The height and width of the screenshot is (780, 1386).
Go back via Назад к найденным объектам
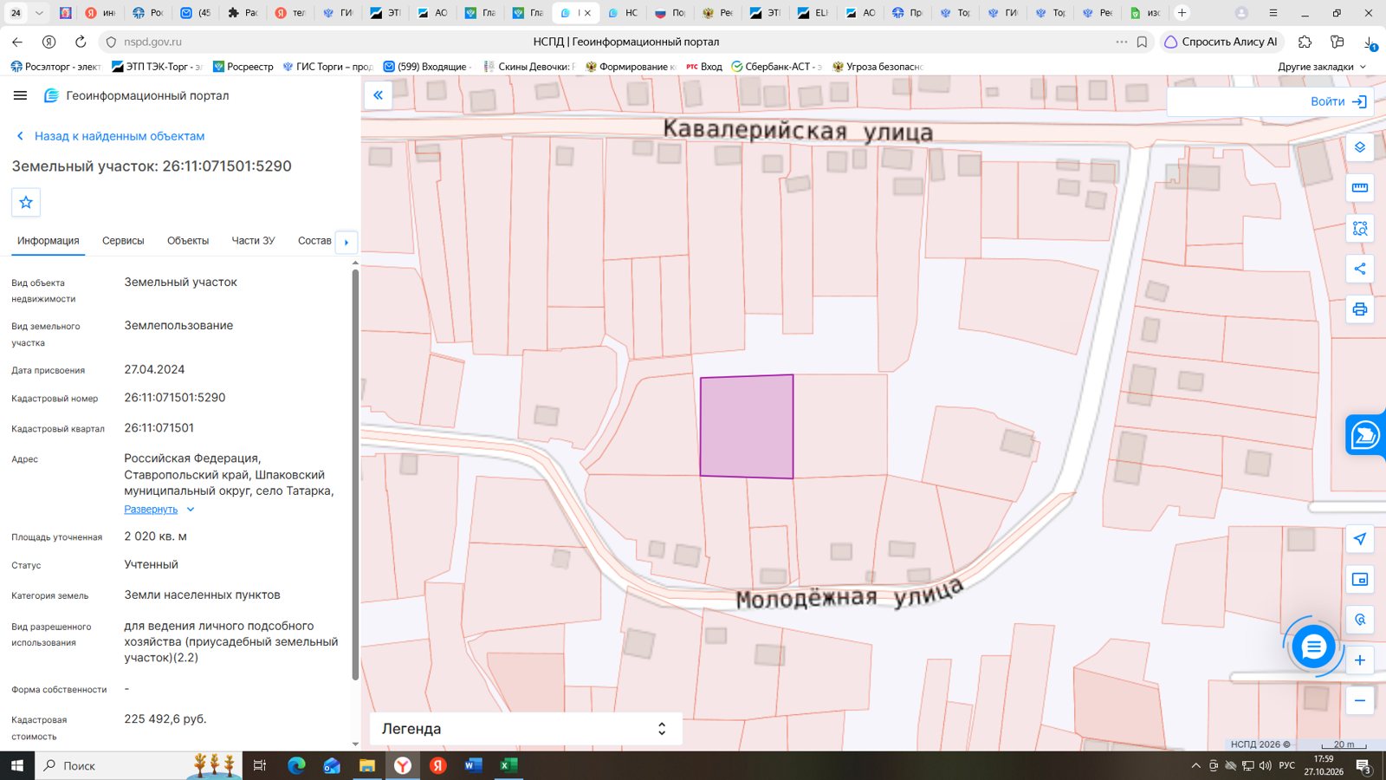tap(111, 136)
